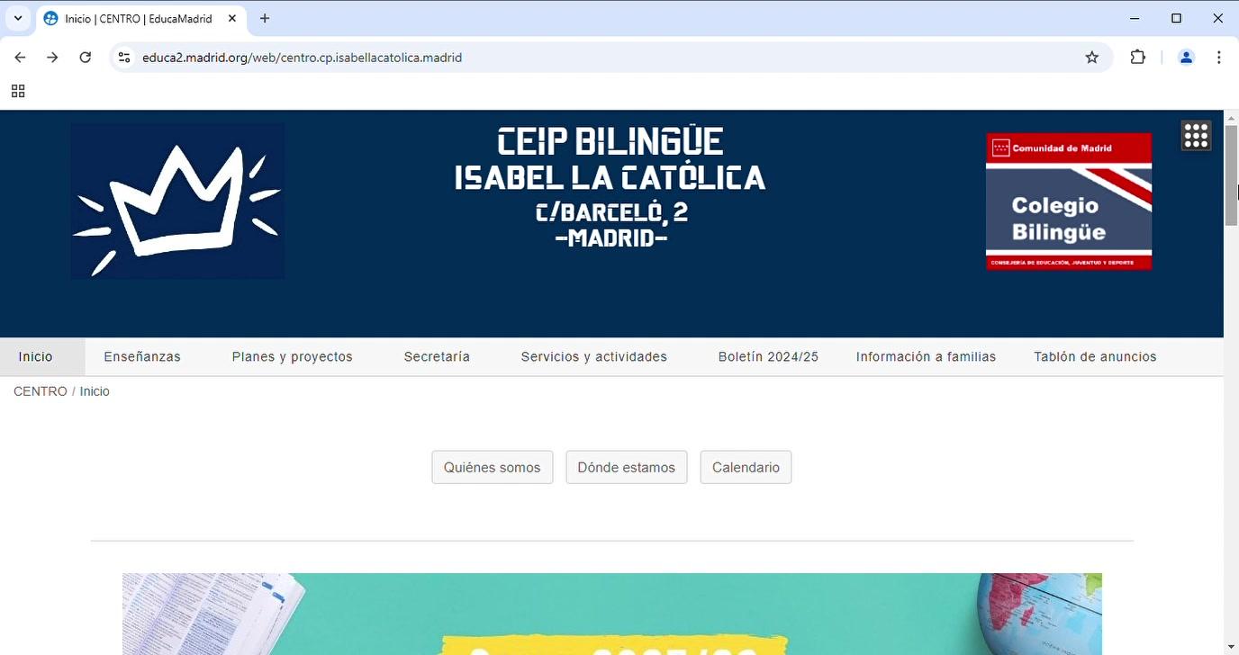The height and width of the screenshot is (655, 1239).
Task: Open the Servicios y actividades menu
Action: (594, 357)
